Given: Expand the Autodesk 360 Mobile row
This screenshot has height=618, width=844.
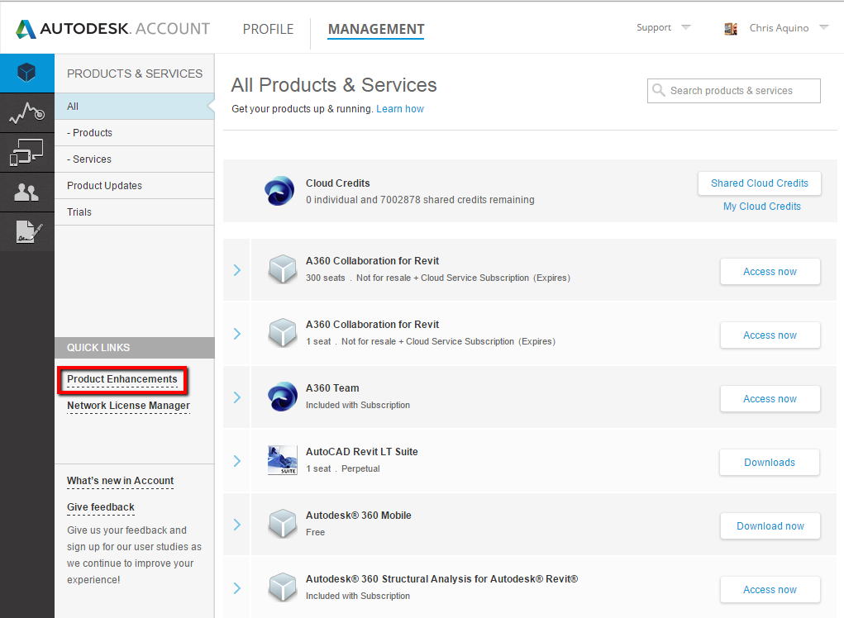Looking at the screenshot, I should click(237, 525).
